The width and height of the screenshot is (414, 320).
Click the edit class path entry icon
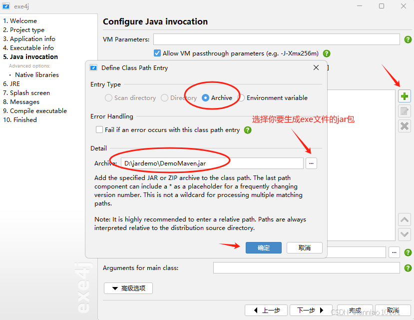point(404,111)
